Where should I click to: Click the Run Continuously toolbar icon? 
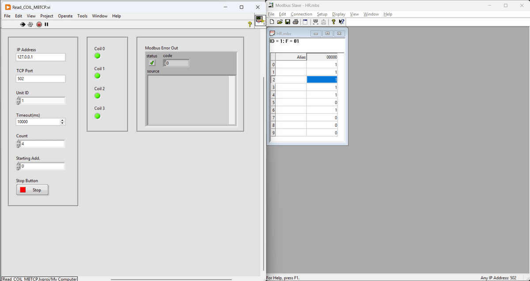coord(30,24)
